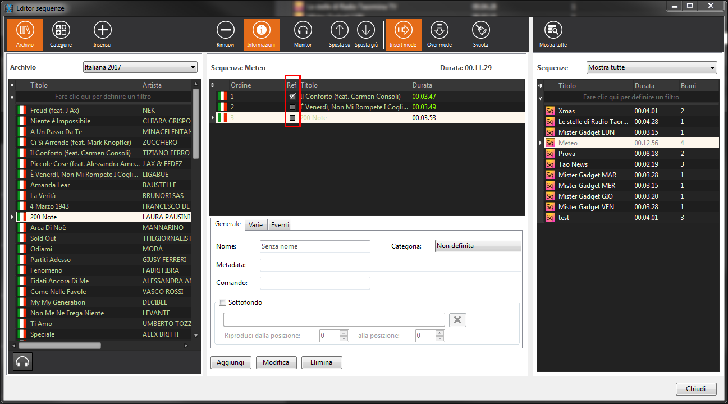This screenshot has height=404, width=728.
Task: Open the Sequenze dropdown showing Mostra tutte
Action: [x=652, y=67]
